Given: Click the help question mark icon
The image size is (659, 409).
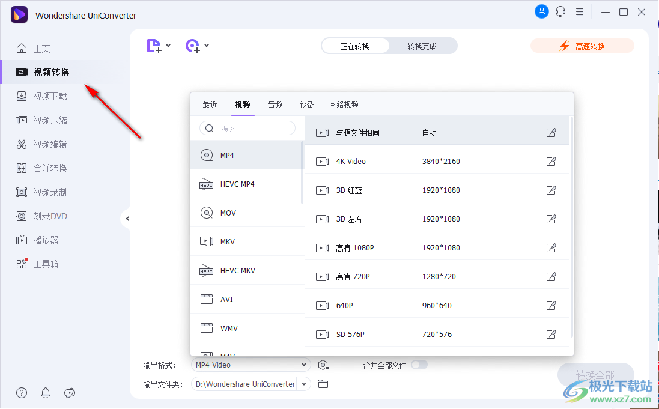Looking at the screenshot, I should (22, 393).
